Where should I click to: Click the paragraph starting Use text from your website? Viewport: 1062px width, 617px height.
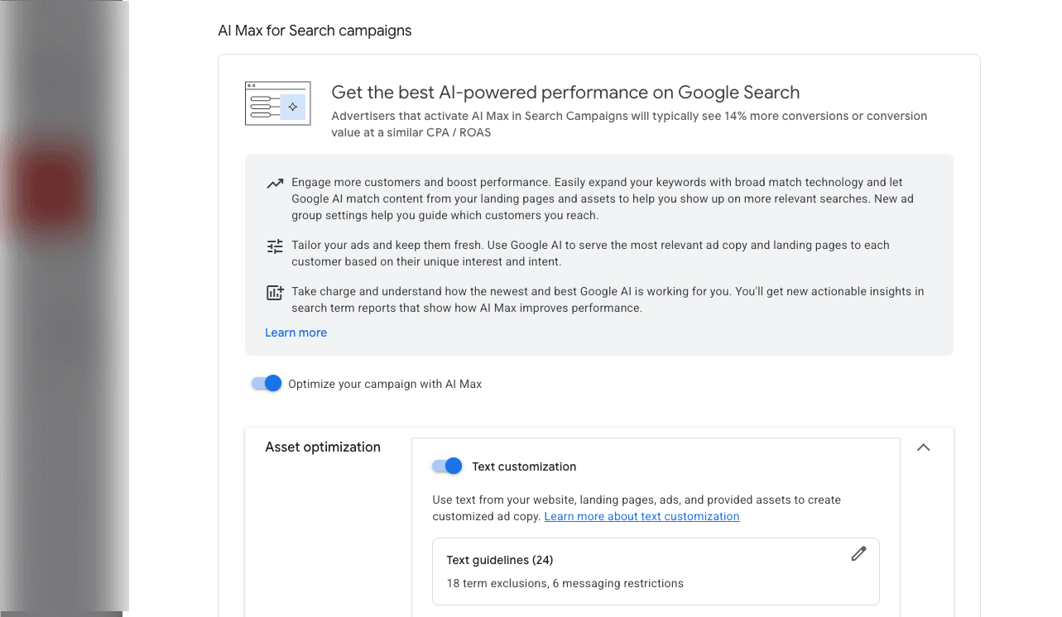(x=637, y=508)
